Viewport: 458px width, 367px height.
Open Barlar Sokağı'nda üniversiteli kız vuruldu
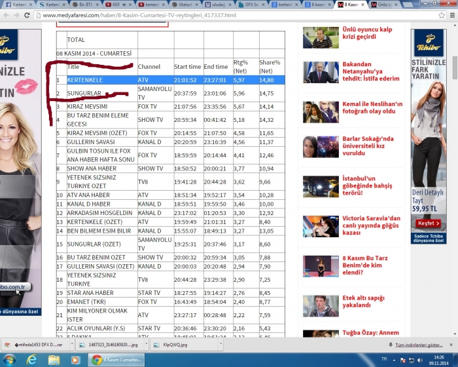point(368,145)
